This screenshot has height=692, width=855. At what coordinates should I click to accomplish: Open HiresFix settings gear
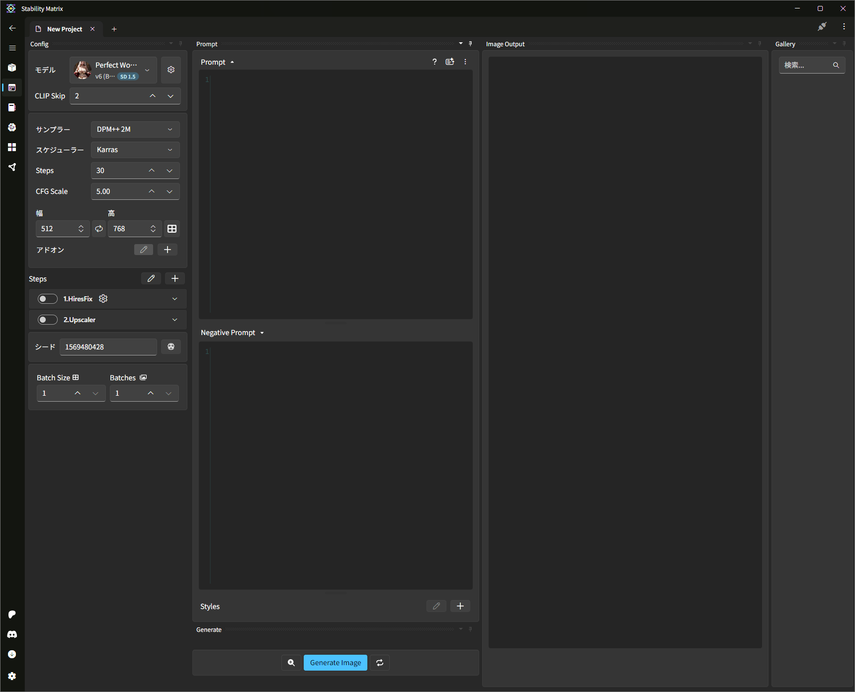[x=103, y=299]
